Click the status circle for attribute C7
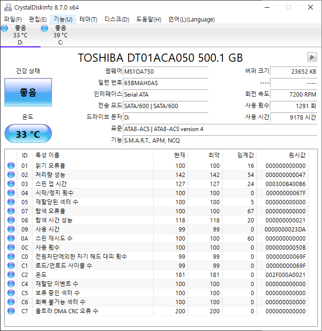Image resolution: width=322 pixels, height=331 pixels. click(11, 311)
